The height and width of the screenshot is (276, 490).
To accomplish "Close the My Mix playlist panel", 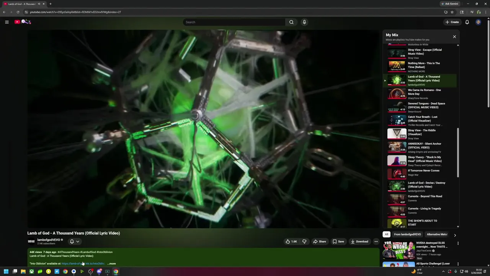I will [454, 37].
